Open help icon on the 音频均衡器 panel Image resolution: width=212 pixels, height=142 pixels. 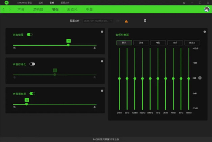[204, 32]
